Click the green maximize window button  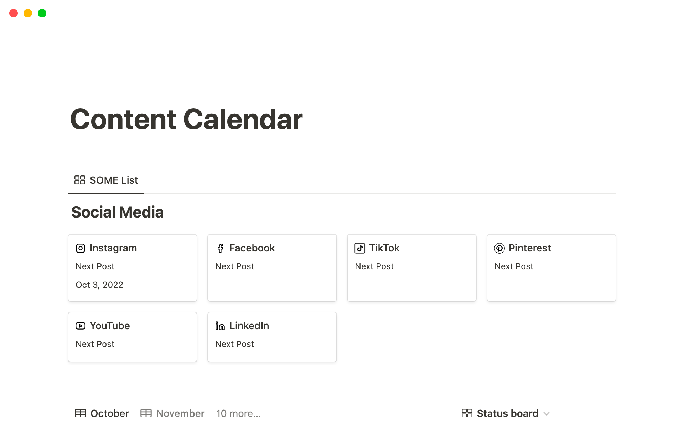tap(42, 13)
